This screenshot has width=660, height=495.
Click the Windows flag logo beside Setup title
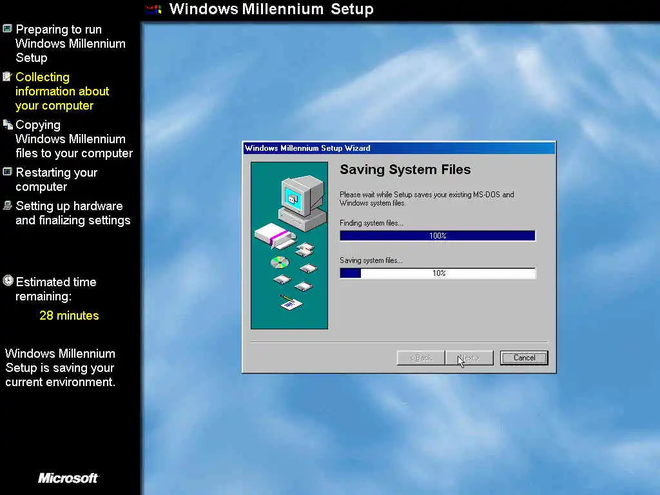click(x=153, y=9)
